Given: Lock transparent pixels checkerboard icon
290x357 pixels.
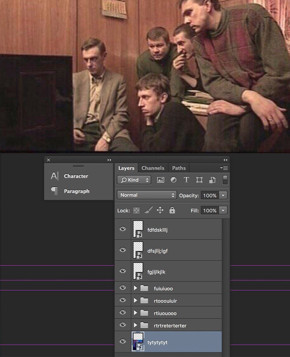Looking at the screenshot, I should (136, 211).
